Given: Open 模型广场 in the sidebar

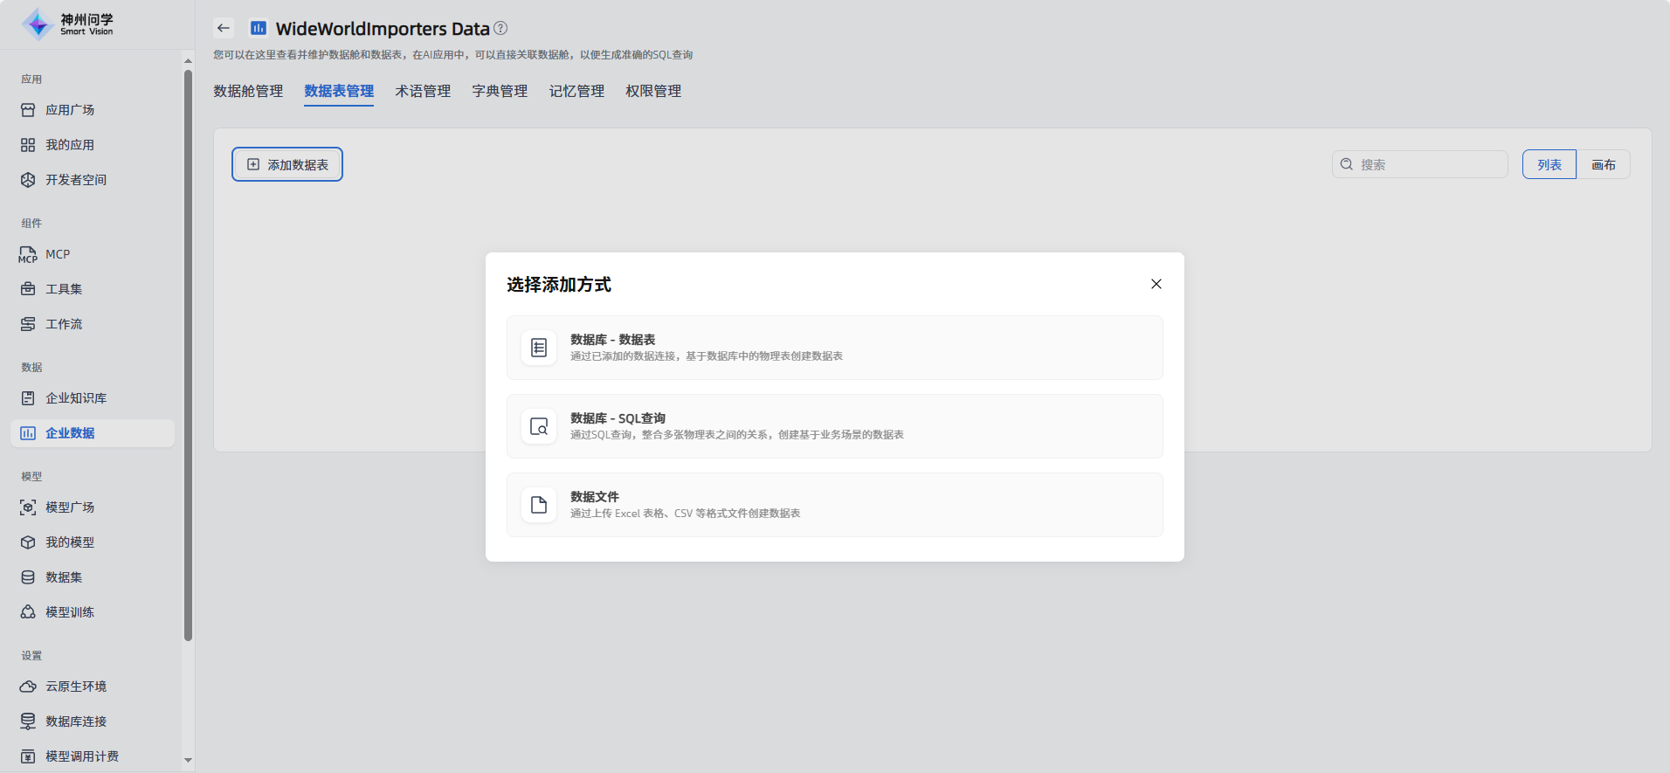Looking at the screenshot, I should [70, 507].
